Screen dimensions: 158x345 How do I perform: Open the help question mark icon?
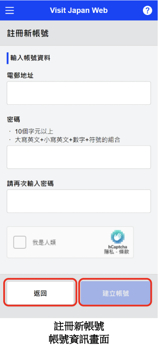pos(148,10)
